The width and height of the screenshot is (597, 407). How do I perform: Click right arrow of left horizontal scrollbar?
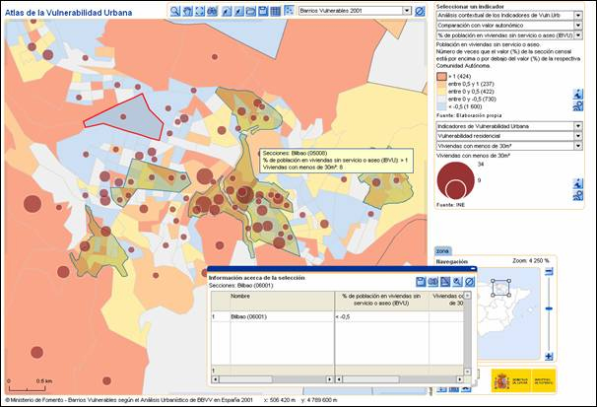(330, 379)
